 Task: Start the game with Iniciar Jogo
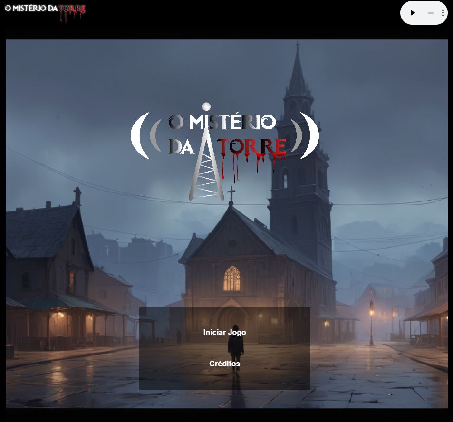click(225, 332)
